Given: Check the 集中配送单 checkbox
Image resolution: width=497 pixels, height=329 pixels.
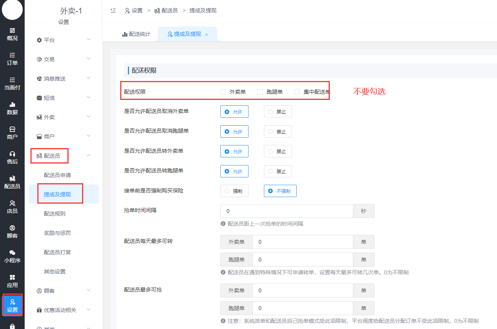Looking at the screenshot, I should point(297,92).
